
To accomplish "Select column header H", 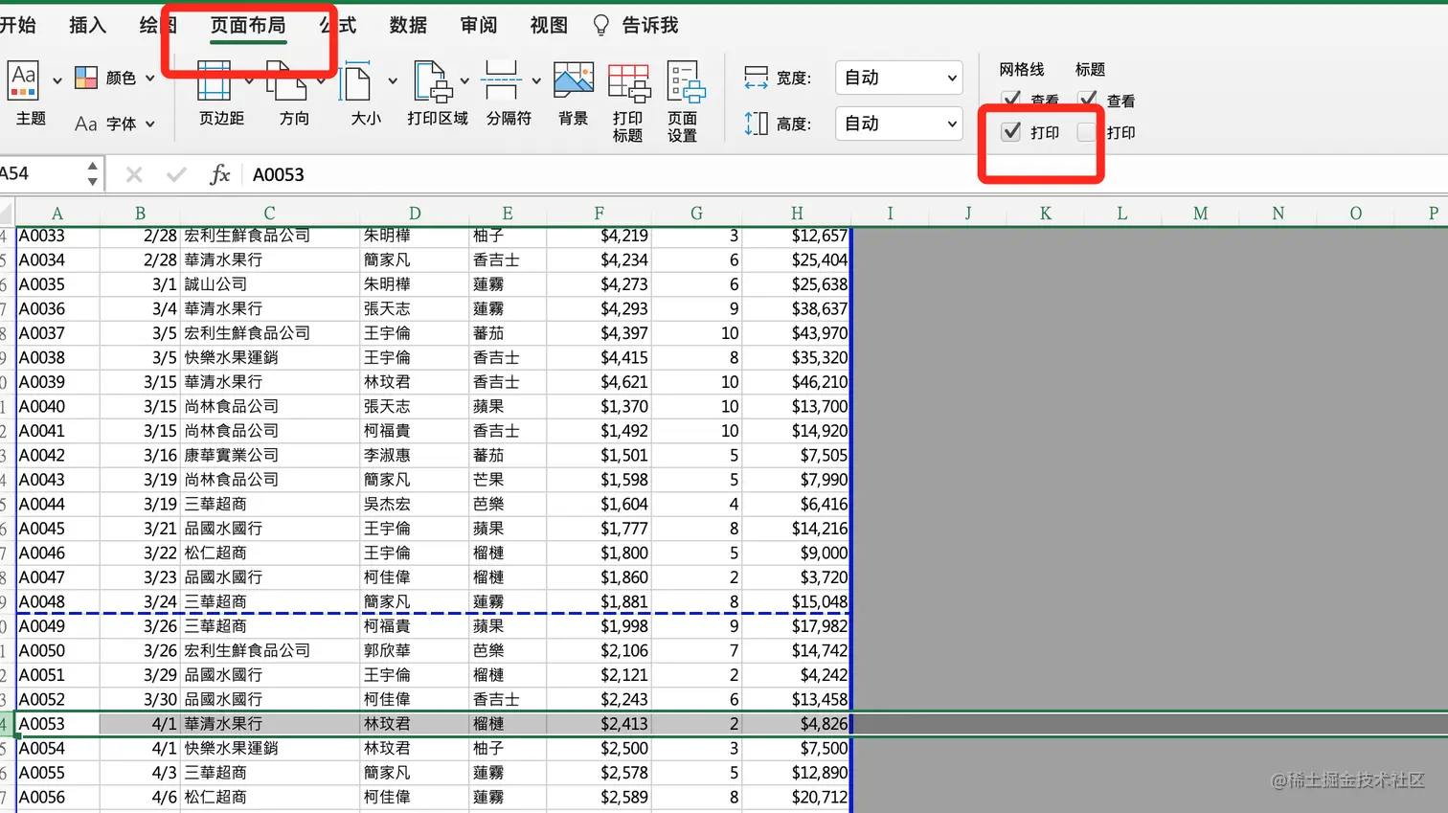I will [x=797, y=214].
